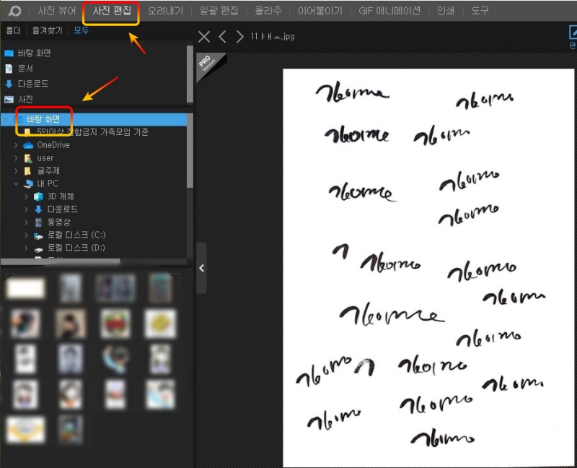The height and width of the screenshot is (468, 577).
Task: Expand the 3D 개체 node
Action: point(26,196)
